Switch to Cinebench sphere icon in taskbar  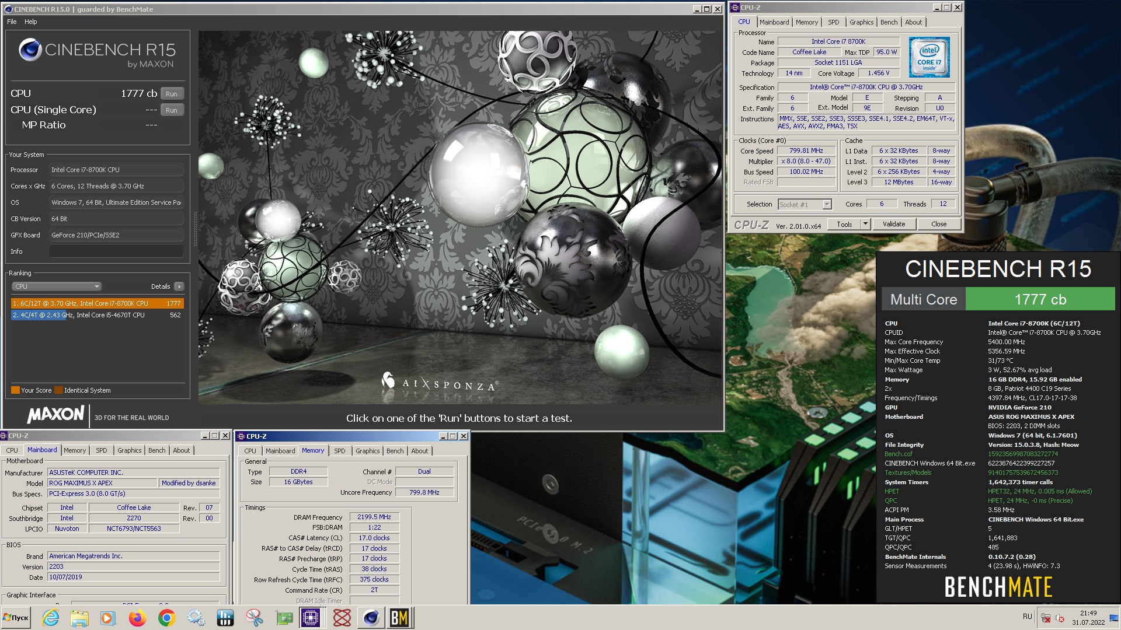point(371,617)
